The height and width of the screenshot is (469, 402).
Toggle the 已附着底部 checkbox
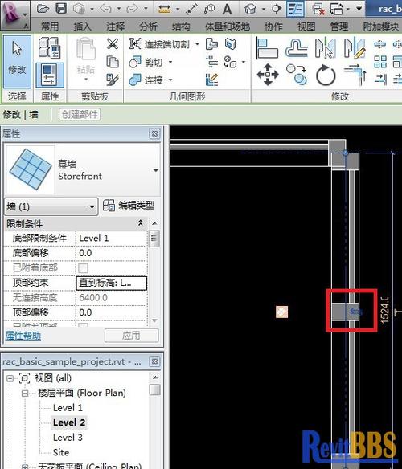pyautogui.click(x=83, y=267)
